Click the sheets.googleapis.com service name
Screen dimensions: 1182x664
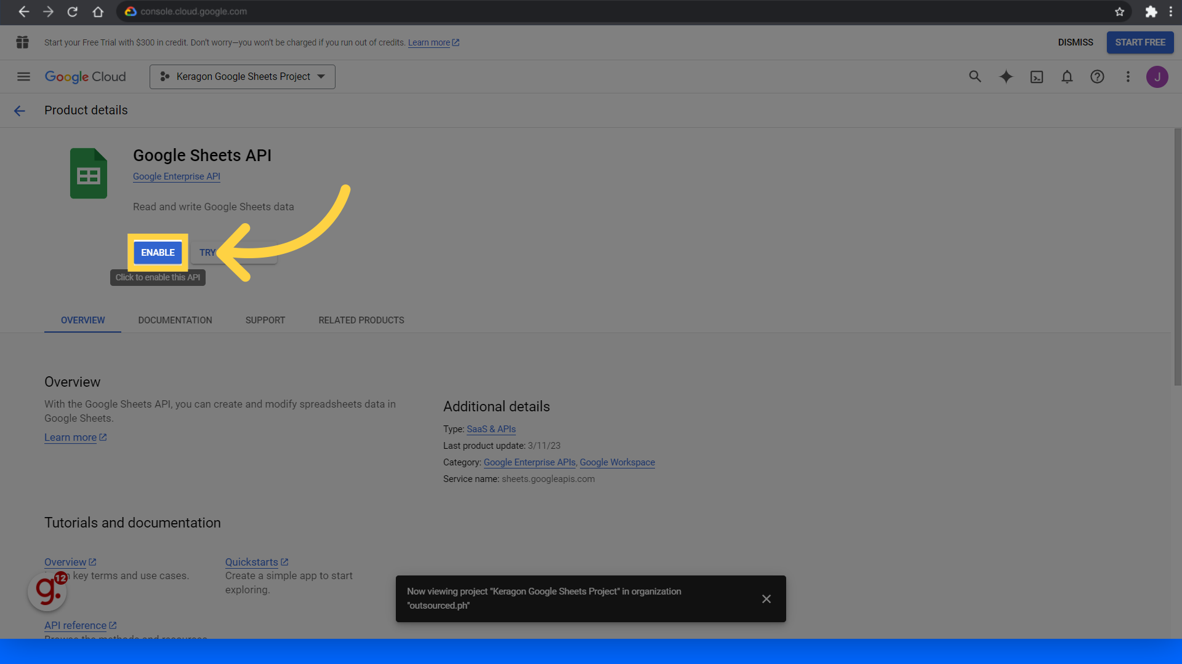coord(548,479)
